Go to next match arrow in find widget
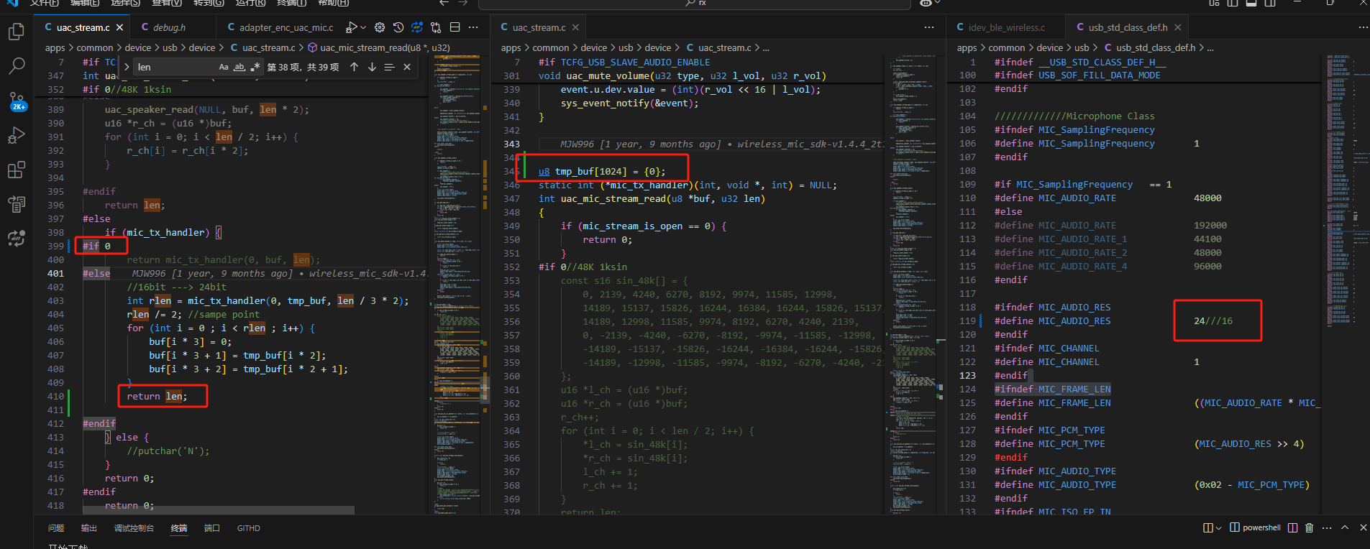Screen dimensions: 1370x549 tap(372, 67)
